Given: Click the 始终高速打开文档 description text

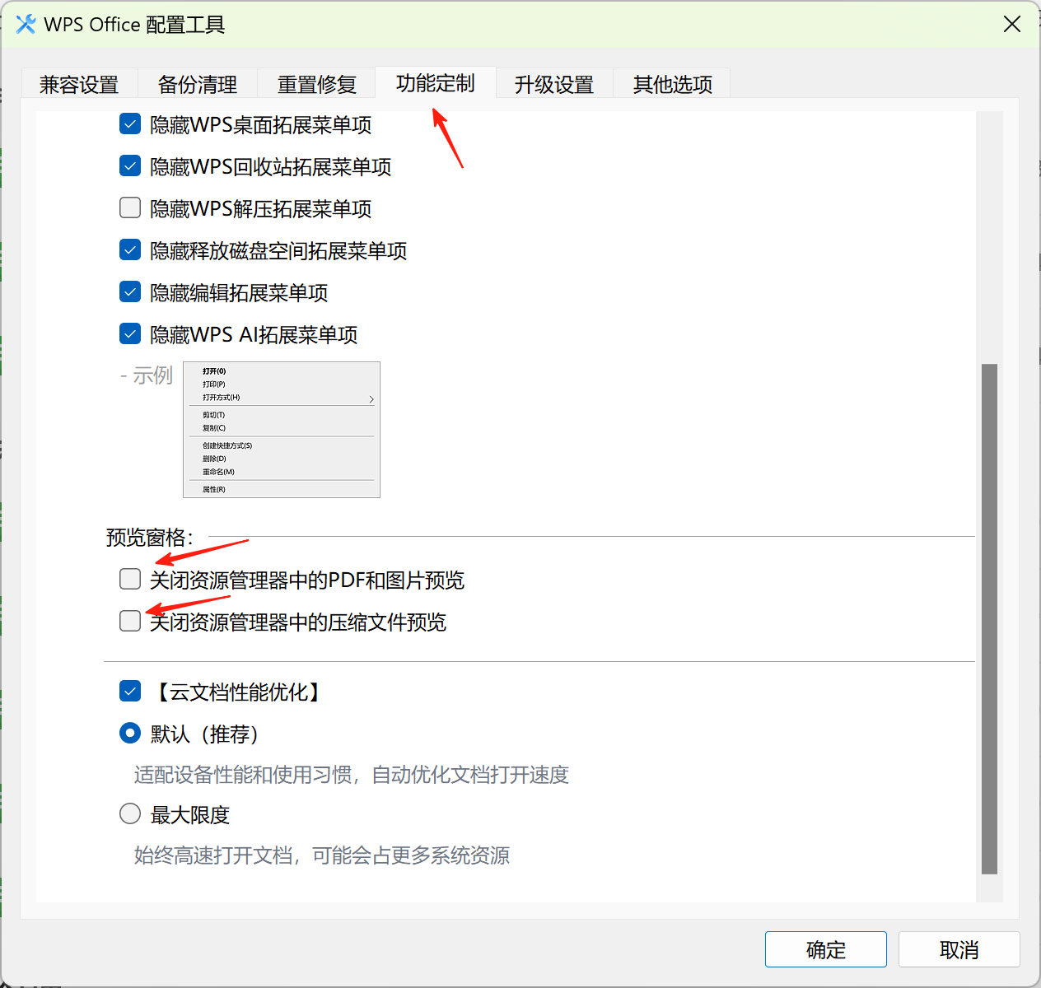Looking at the screenshot, I should pos(322,855).
